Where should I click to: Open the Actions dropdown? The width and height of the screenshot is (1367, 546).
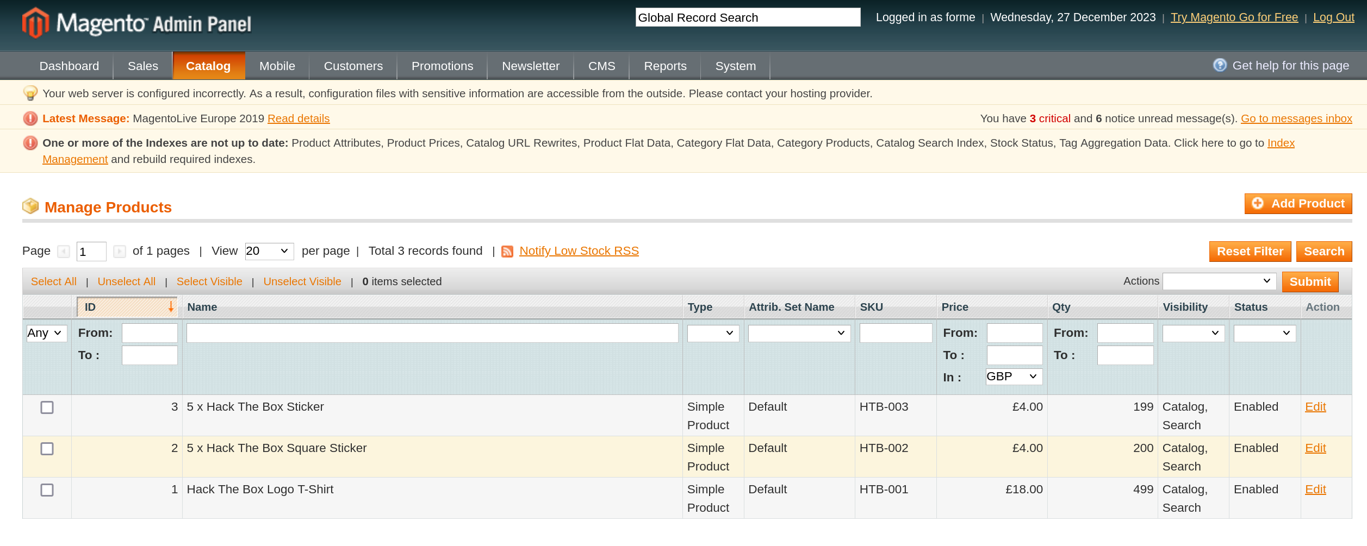[x=1220, y=281]
